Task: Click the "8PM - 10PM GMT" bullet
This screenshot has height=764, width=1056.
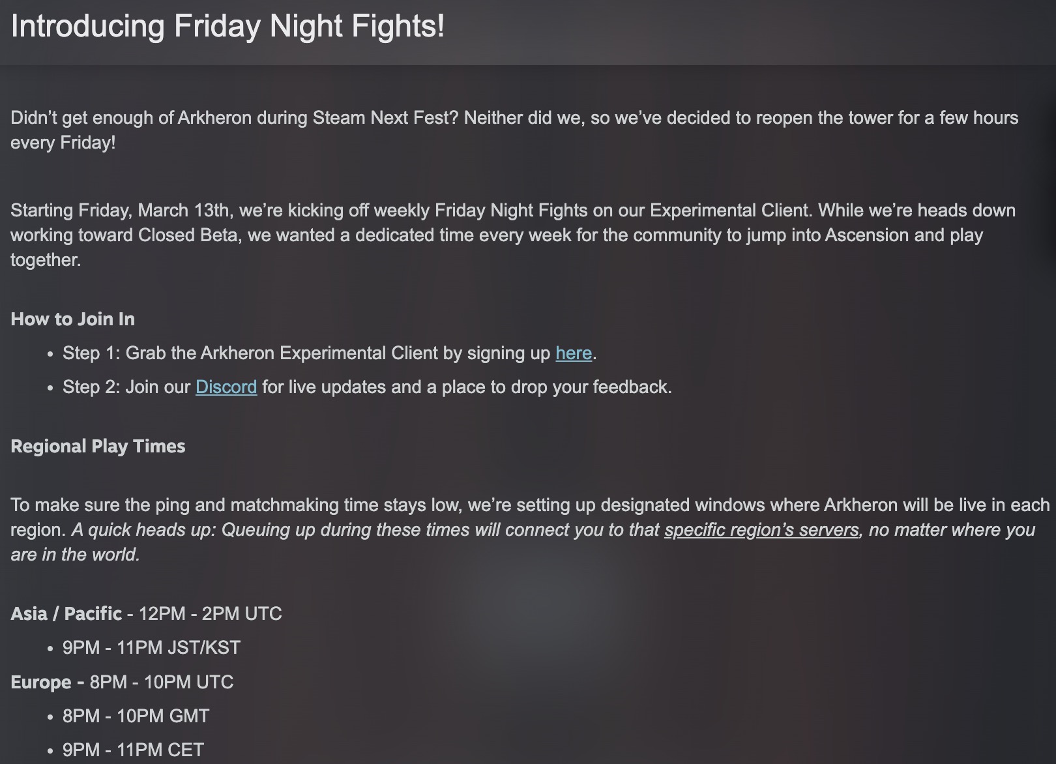Action: [136, 716]
